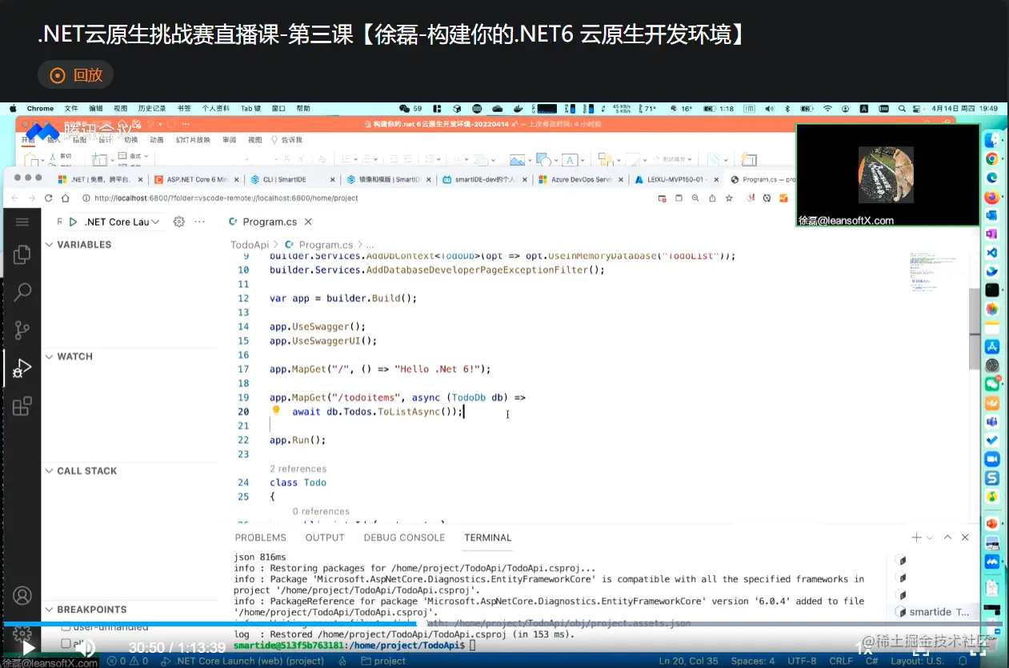
Task: Open Firefox from the macOS dock
Action: coord(992,197)
